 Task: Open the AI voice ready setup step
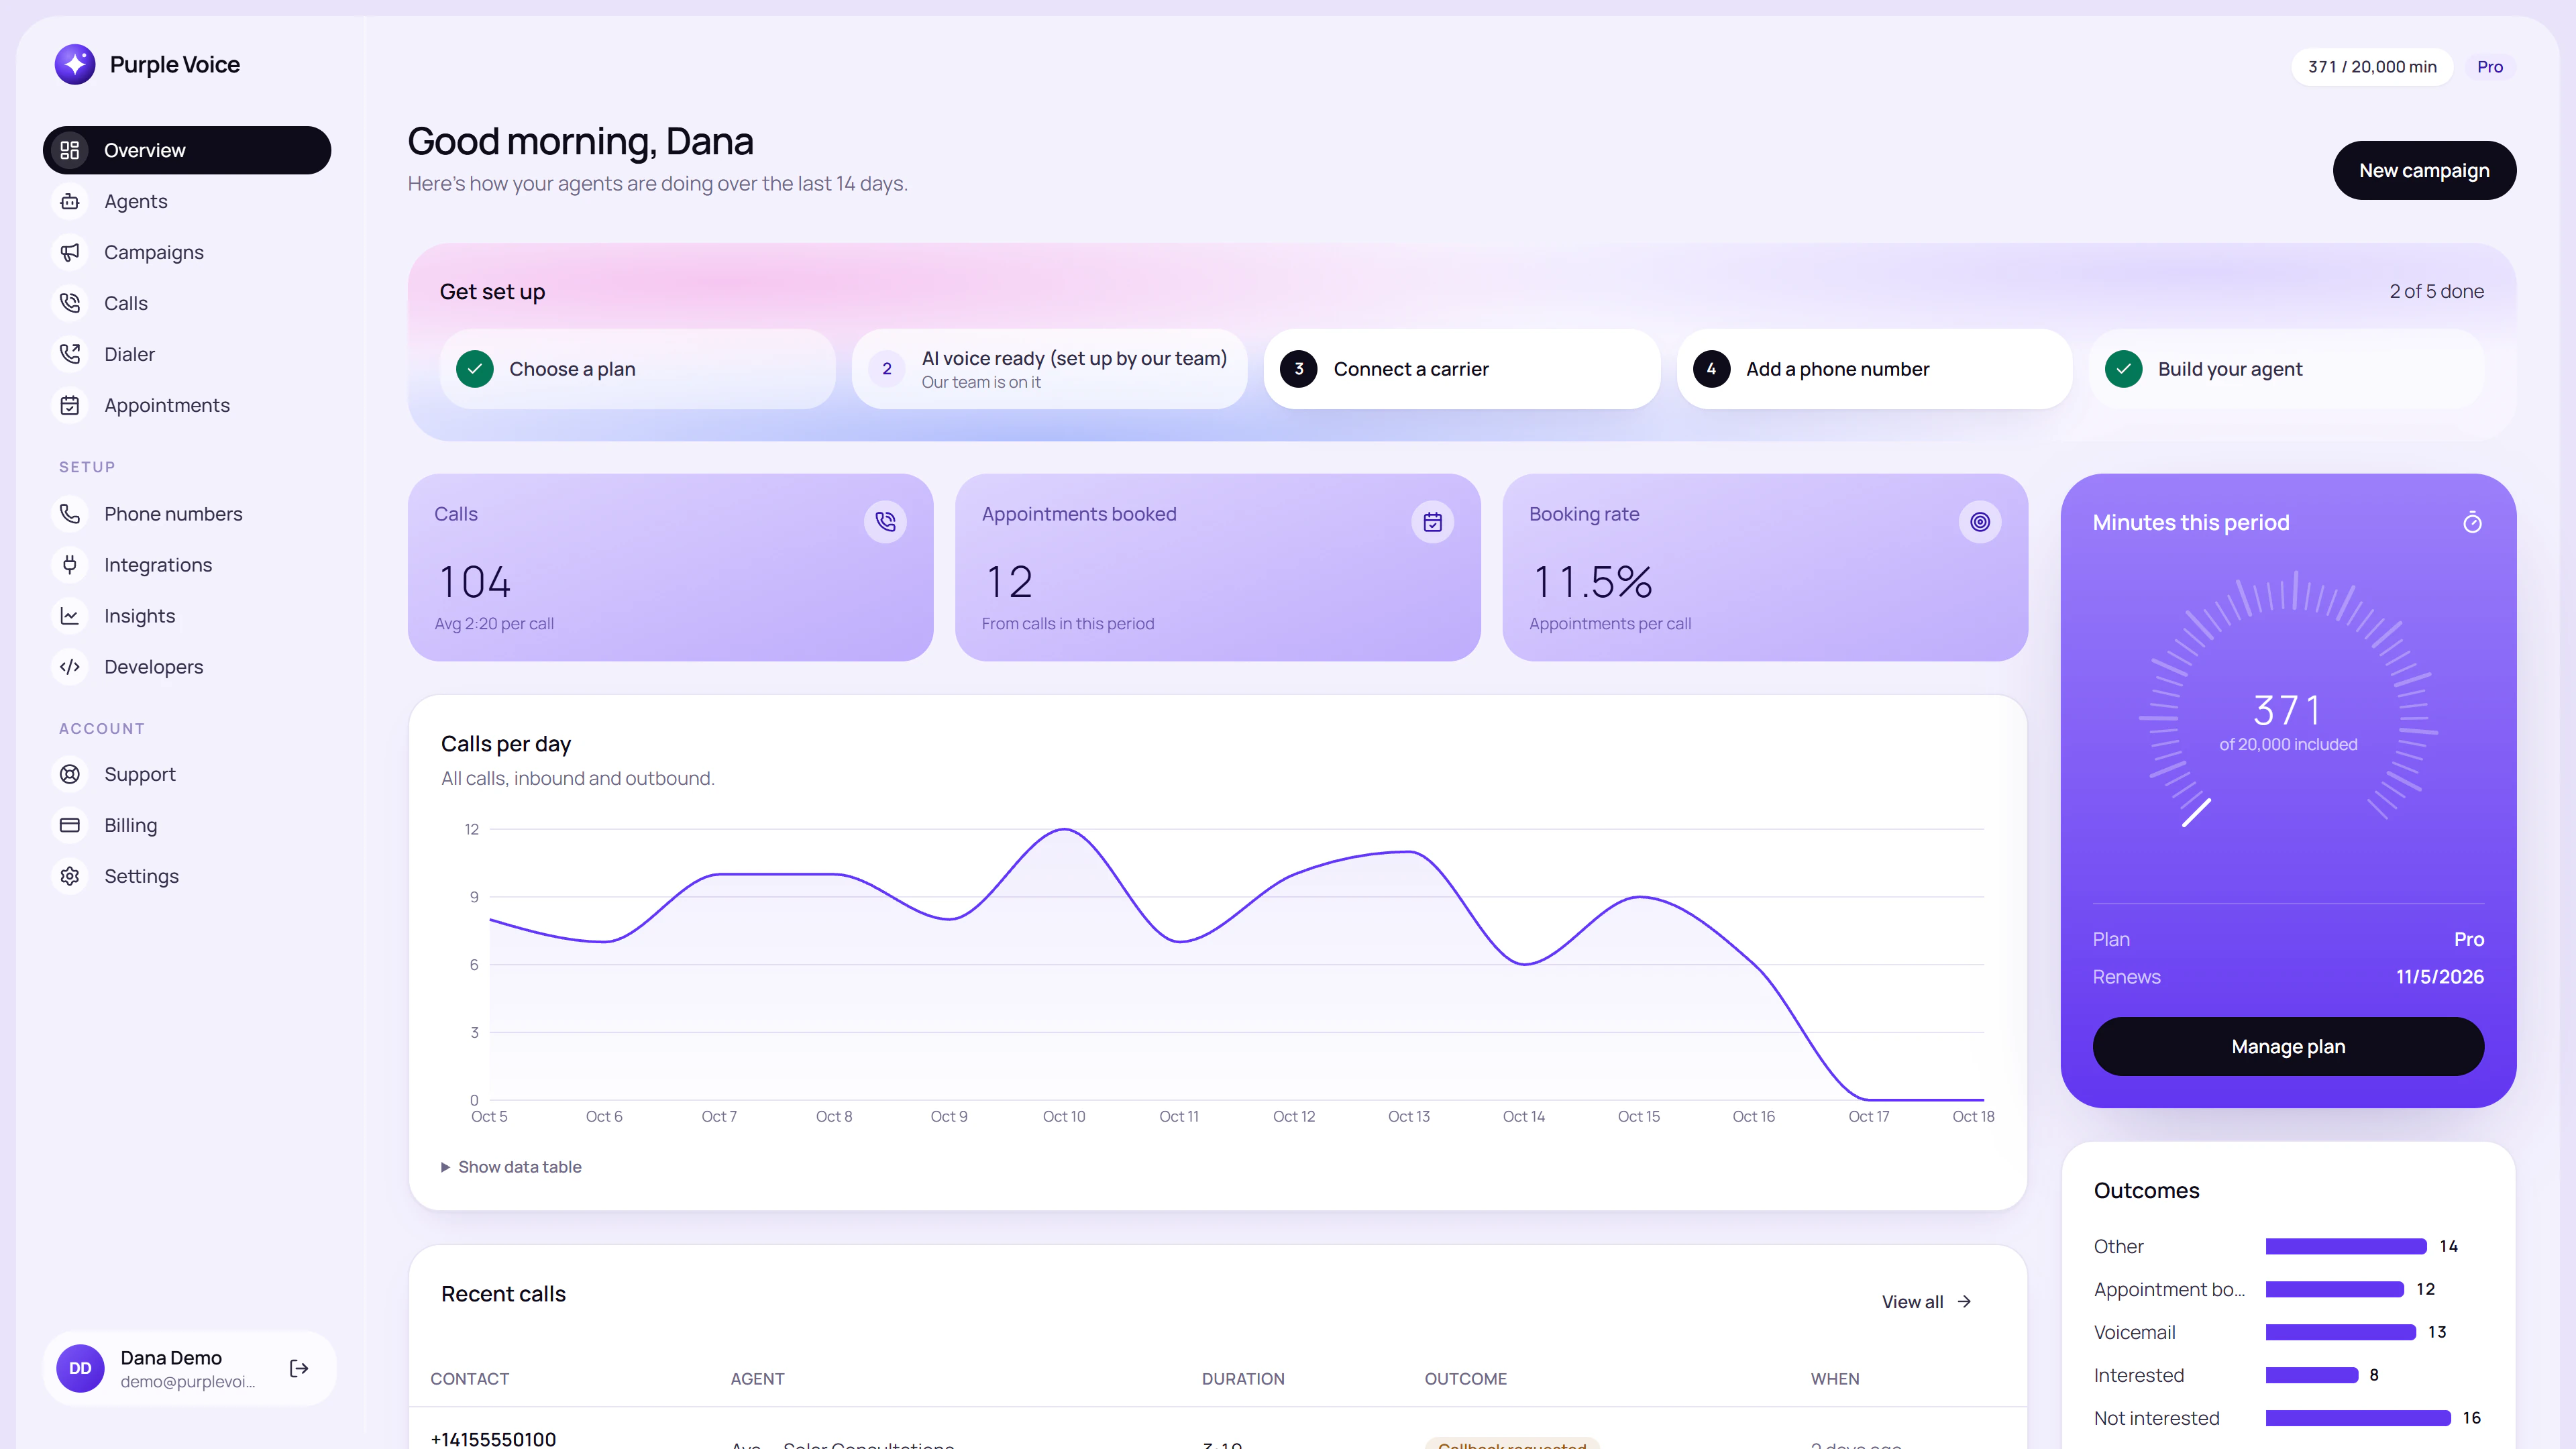click(1050, 369)
